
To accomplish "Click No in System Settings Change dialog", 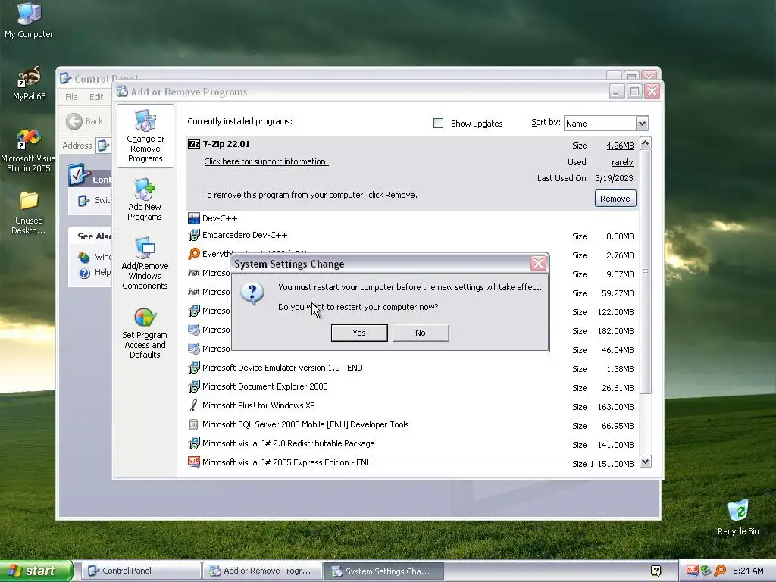I will (x=420, y=333).
